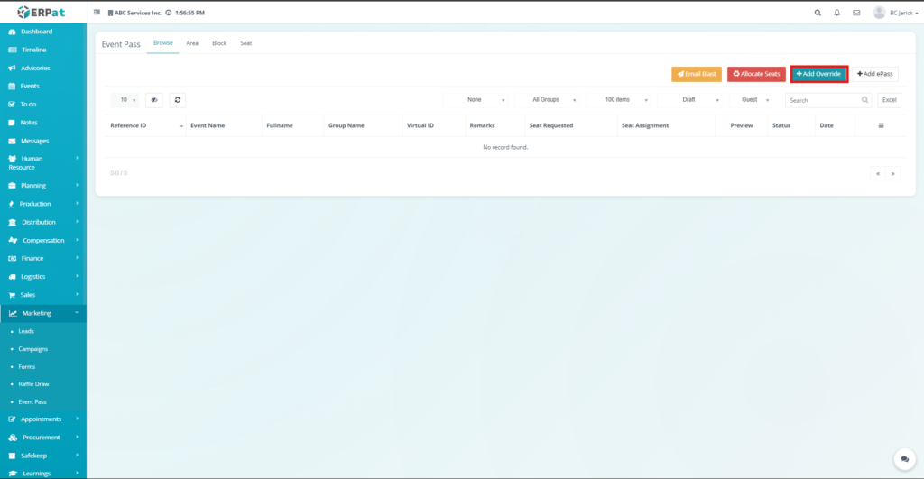Click the sidebar hamburger menu icon
The height and width of the screenshot is (479, 924).
point(97,13)
